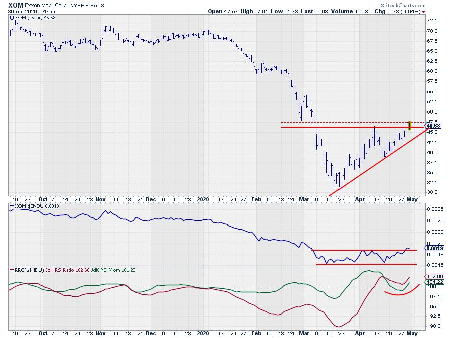The image size is (452, 338).
Task: Click the Chg -0.78 (-1.64%) value
Action: click(397, 11)
